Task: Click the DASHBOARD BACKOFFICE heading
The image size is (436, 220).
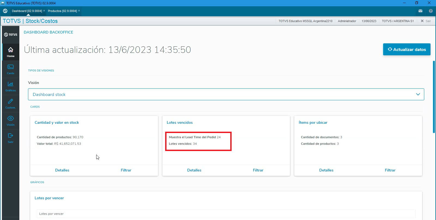Action: tap(49, 32)
